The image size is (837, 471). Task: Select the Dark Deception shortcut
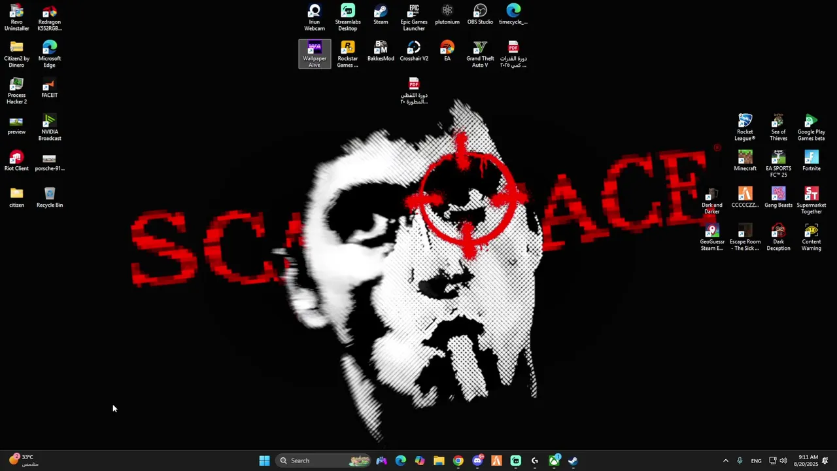(x=778, y=237)
